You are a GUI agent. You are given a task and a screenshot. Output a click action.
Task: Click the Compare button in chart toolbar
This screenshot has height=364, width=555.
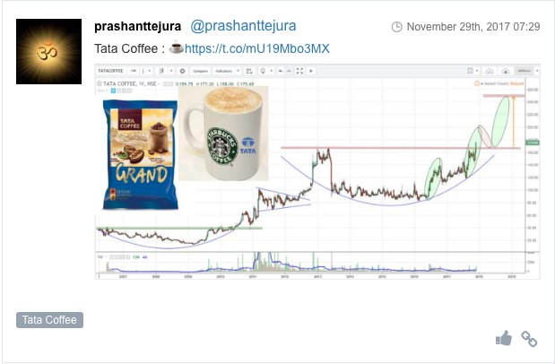200,71
